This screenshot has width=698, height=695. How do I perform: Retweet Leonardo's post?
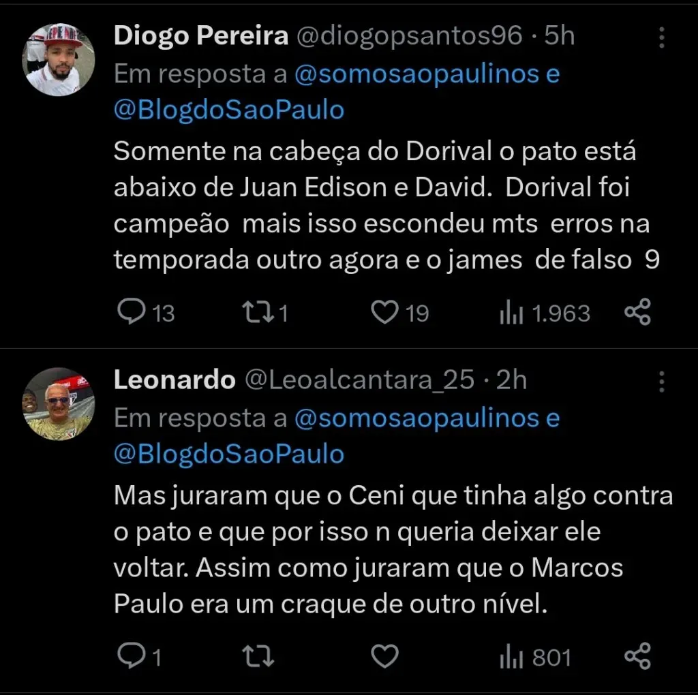tap(258, 656)
